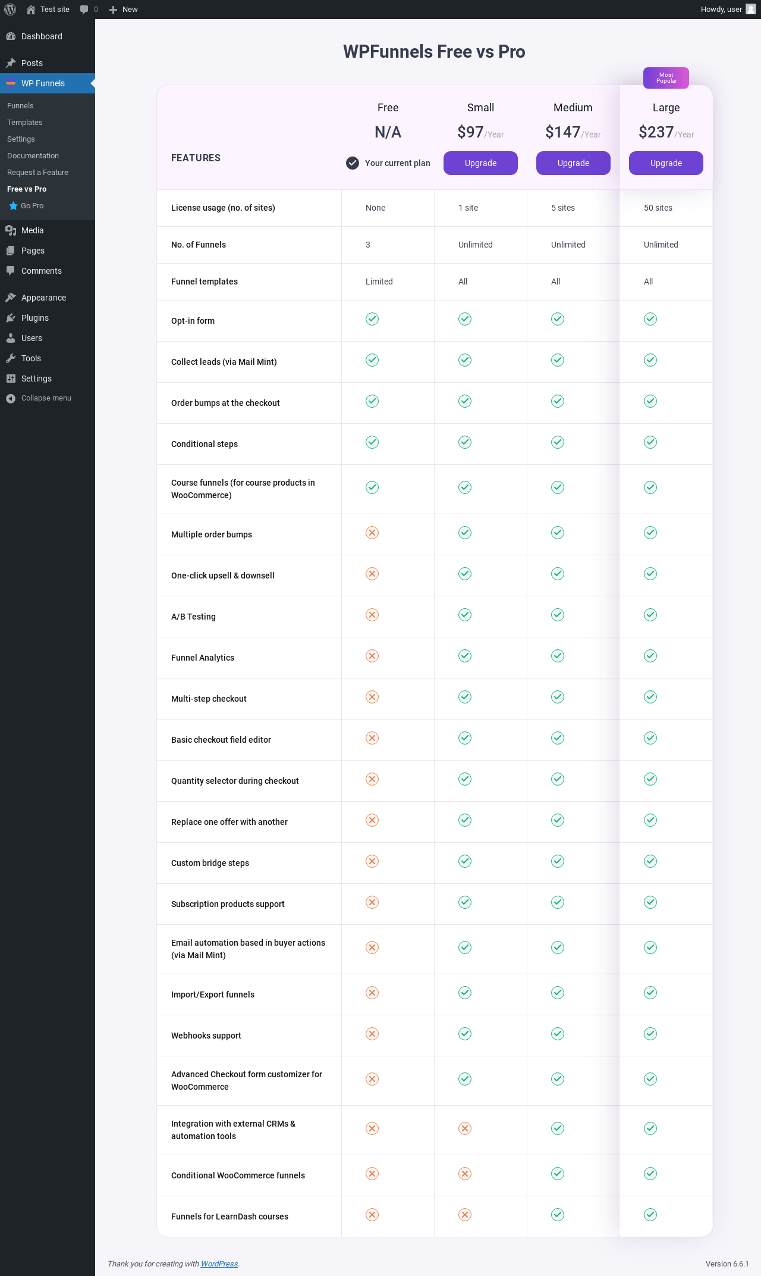This screenshot has width=761, height=1276.
Task: Click Free plan's Multiple order bumps cross
Action: [x=372, y=533]
